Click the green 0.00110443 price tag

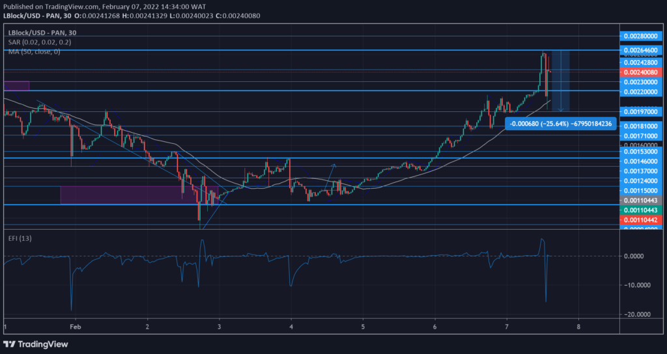[640, 210]
